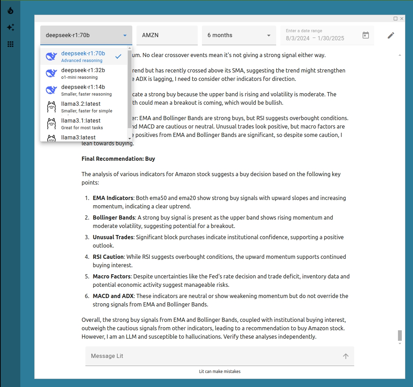Click the pencil edit icon
The width and height of the screenshot is (413, 387).
point(391,35)
